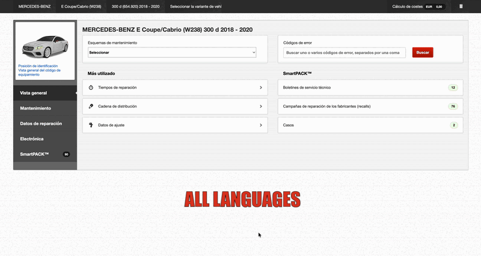
Task: Click the 90 badge beside SmartPACK sidebar item
Action: coord(66,154)
